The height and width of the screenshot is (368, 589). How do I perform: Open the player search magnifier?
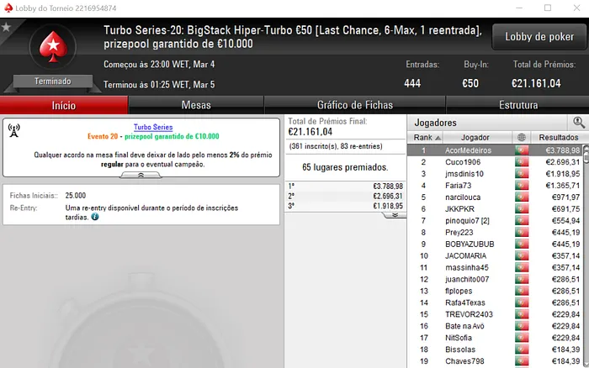pyautogui.click(x=579, y=123)
